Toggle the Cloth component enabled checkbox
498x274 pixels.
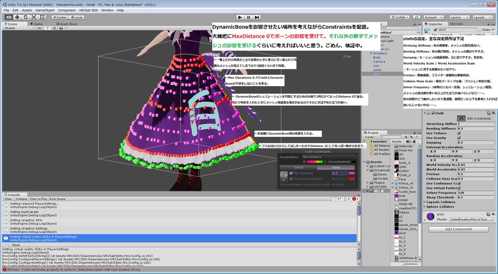click(433, 113)
